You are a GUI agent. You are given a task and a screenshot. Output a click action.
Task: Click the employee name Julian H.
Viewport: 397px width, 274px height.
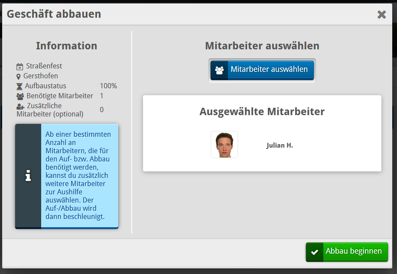click(x=280, y=145)
